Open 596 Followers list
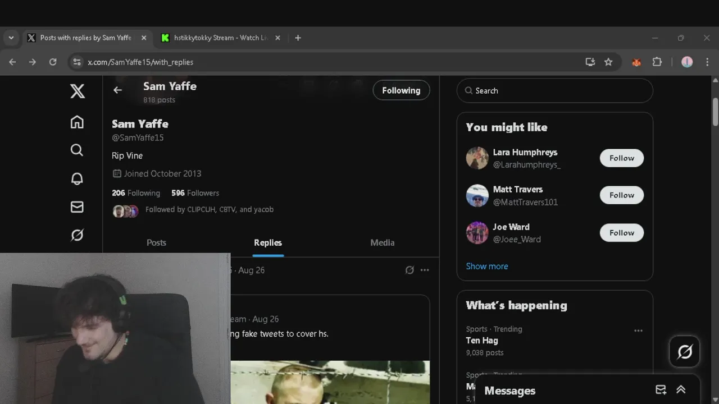This screenshot has height=404, width=719. click(x=195, y=192)
